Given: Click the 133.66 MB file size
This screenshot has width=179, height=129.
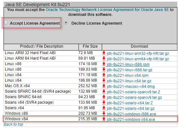Looking at the screenshot, I should coord(88,102).
